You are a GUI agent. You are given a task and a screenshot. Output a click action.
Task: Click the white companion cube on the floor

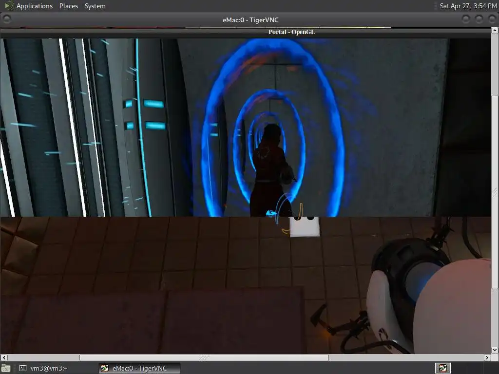(304, 226)
